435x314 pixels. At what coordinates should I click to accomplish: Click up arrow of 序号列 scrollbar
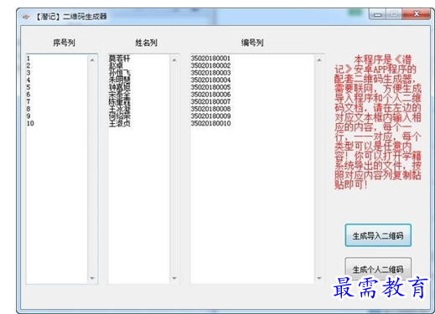click(92, 60)
